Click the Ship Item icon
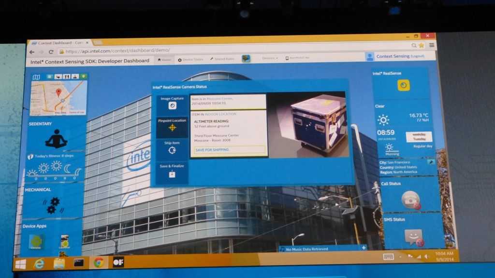Viewport: 495px width, 278px height. coord(172,150)
